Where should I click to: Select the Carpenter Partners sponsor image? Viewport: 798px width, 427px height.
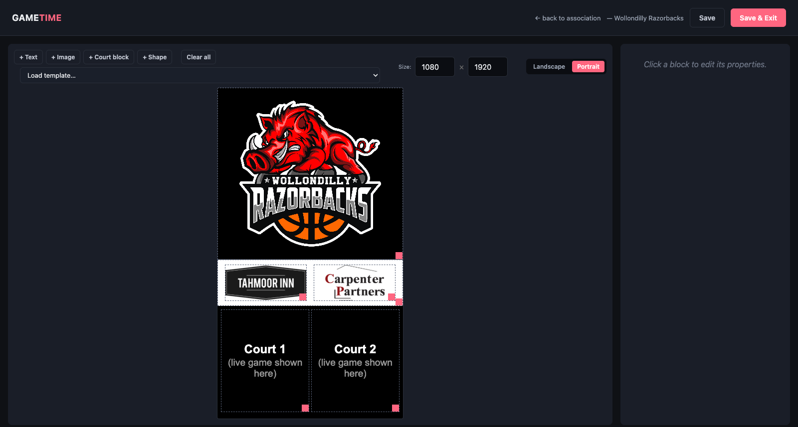click(x=355, y=283)
